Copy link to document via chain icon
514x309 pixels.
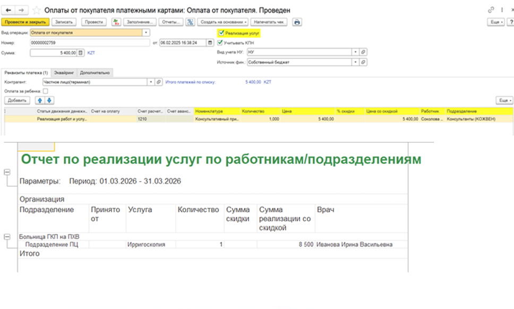[x=491, y=10]
